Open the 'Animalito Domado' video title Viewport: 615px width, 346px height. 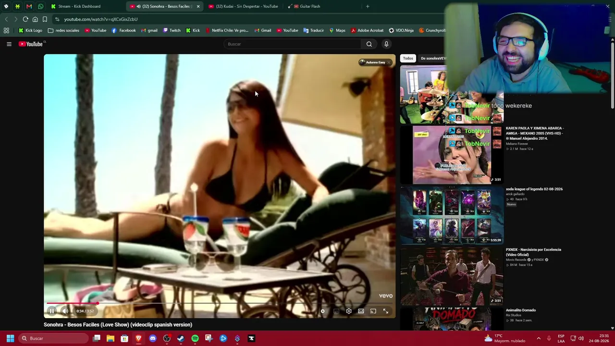click(521, 310)
